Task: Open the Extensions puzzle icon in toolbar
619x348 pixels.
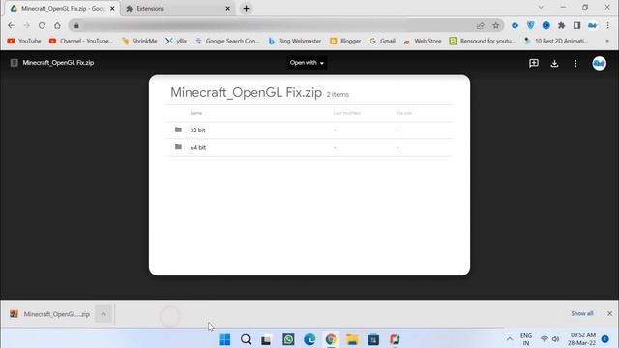Action: pyautogui.click(x=561, y=26)
